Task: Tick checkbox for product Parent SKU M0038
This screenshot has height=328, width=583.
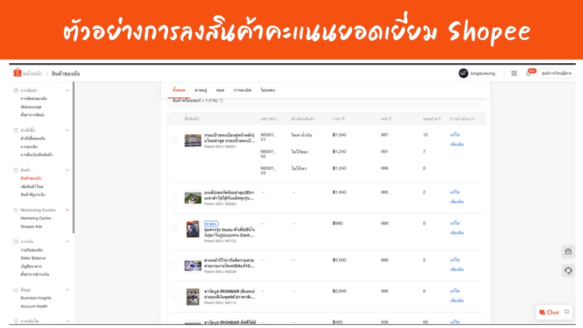Action: [175, 265]
